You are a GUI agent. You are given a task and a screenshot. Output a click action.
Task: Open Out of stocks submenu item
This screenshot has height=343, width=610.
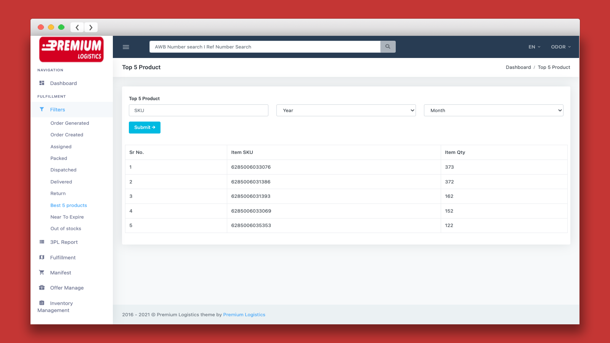66,229
